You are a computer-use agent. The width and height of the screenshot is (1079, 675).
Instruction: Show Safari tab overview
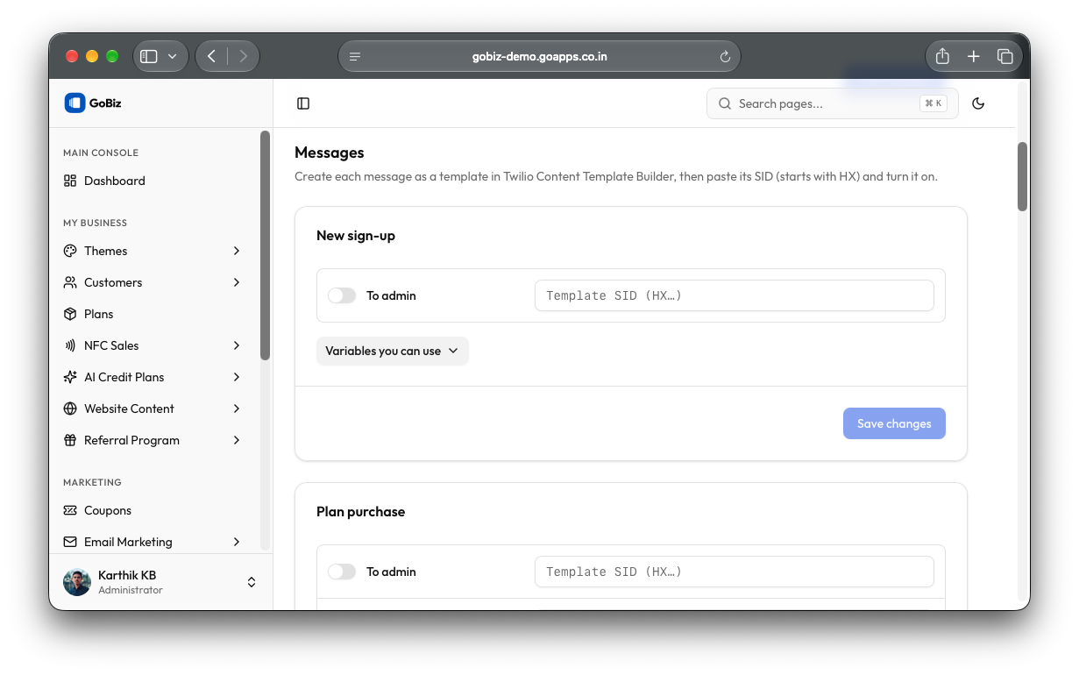pos(1005,56)
